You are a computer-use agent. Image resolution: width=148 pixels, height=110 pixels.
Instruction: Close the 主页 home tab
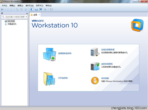point(39,15)
